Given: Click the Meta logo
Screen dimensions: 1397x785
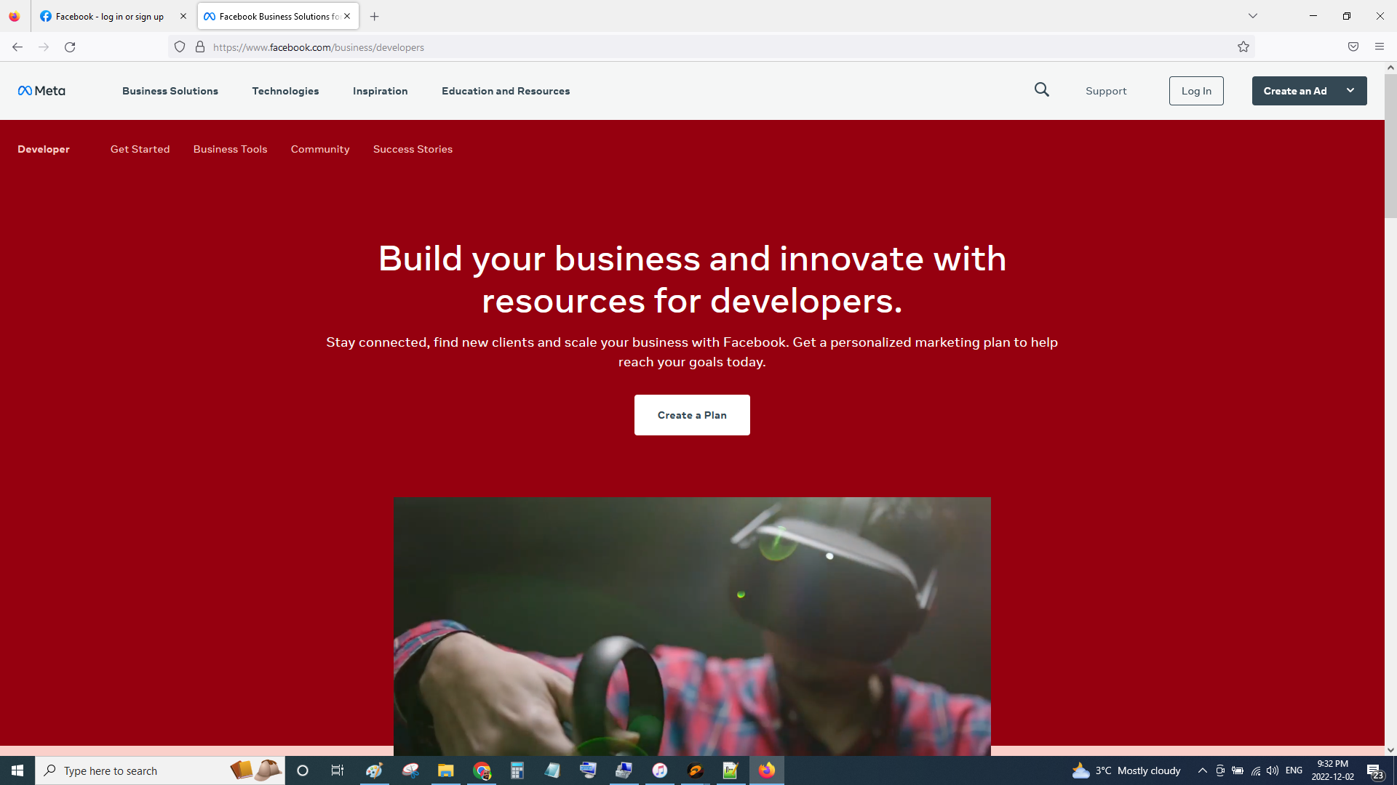Looking at the screenshot, I should click(x=41, y=91).
